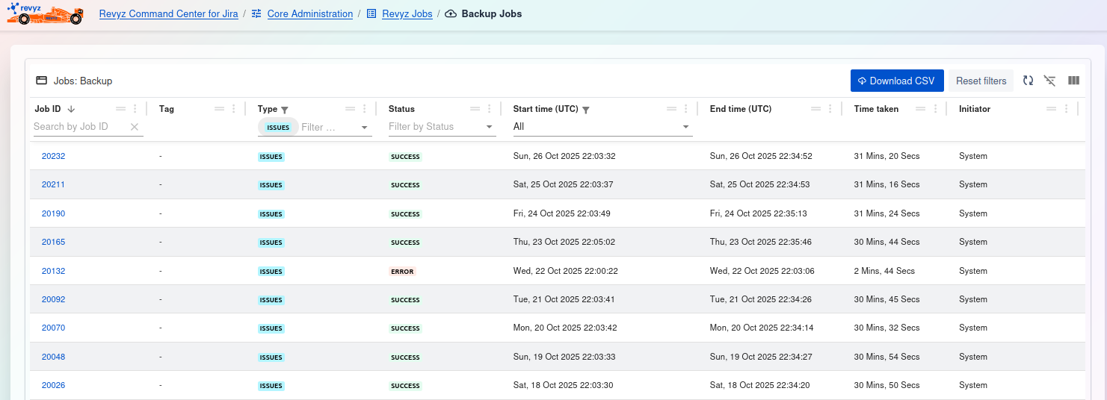Screen dimensions: 1107x400
Task: Click the Download CSV button
Action: point(897,81)
